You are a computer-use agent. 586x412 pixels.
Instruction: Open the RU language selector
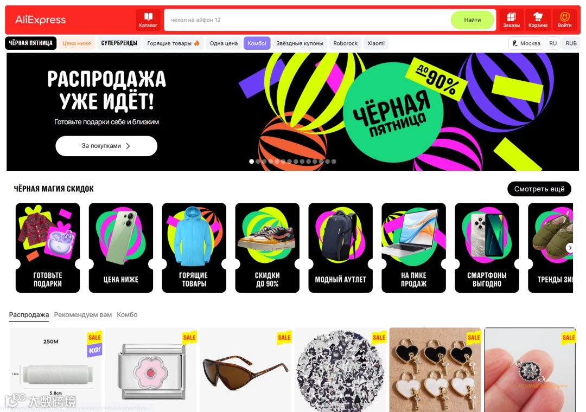coord(553,43)
